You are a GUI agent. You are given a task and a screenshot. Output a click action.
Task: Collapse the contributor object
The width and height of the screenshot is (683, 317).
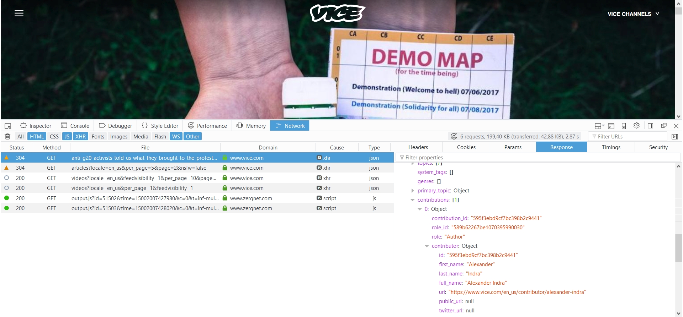click(427, 246)
